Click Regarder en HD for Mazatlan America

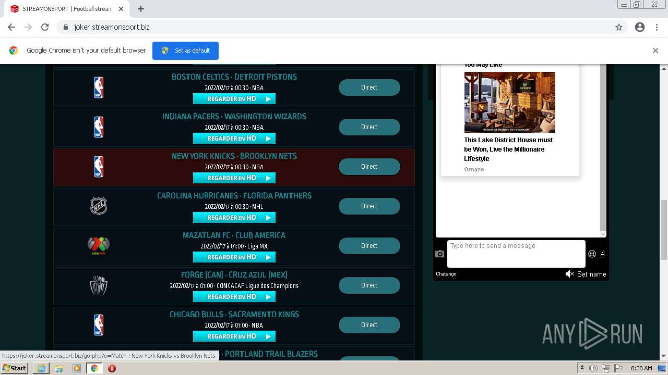[234, 257]
